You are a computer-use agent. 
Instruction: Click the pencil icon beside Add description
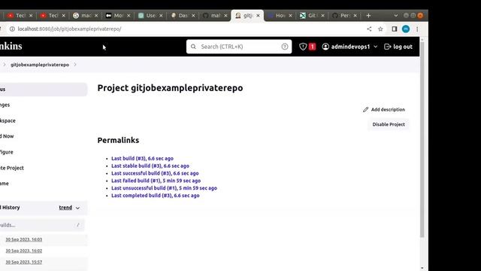click(366, 110)
